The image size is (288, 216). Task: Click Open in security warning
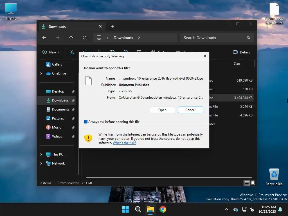tap(162, 110)
